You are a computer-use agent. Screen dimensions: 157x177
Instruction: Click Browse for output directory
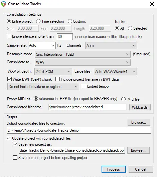[139, 122]
